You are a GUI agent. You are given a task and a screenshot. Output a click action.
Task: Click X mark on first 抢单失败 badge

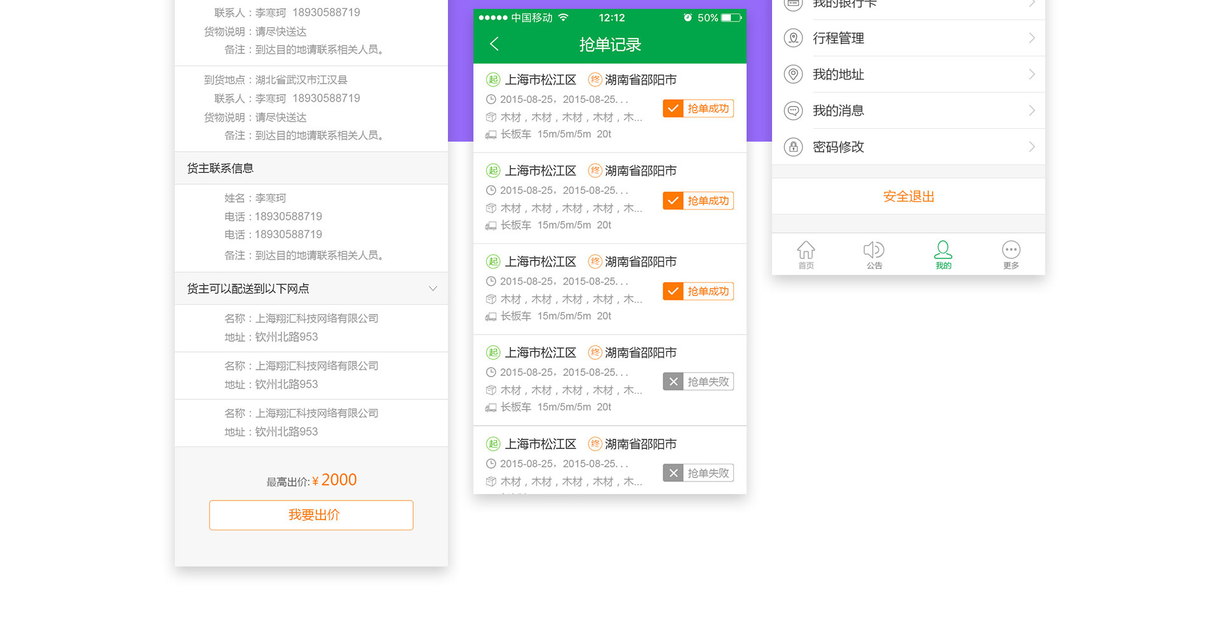point(674,382)
